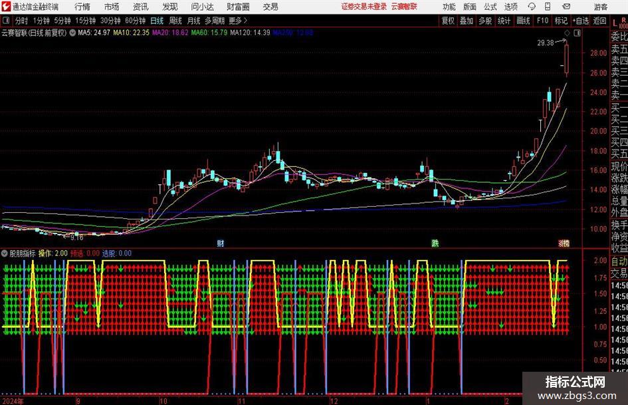Click the 叠加 overlay button
Image resolution: width=628 pixels, height=405 pixels.
467,21
